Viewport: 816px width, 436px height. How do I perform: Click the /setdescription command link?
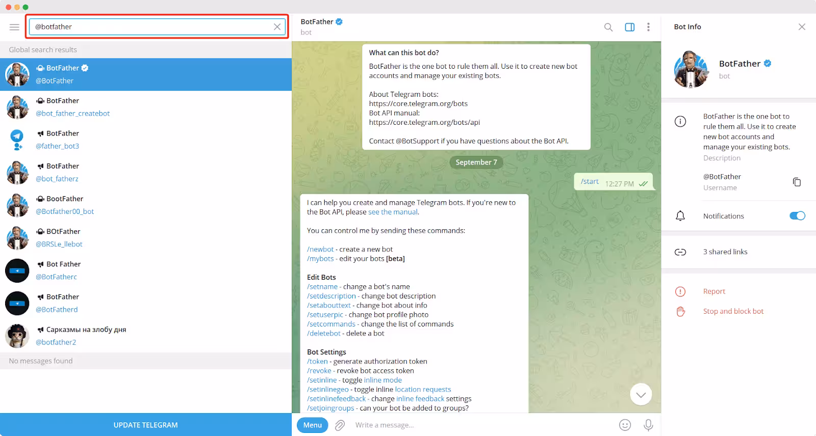point(331,296)
